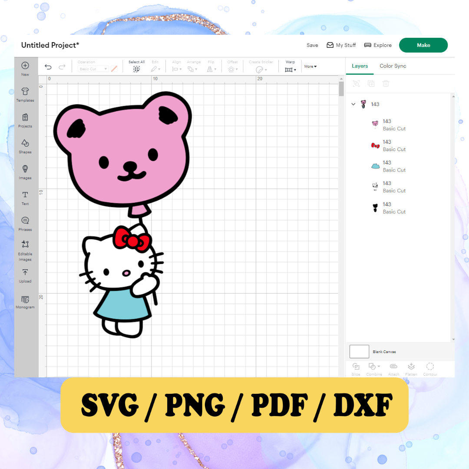The height and width of the screenshot is (469, 469).
Task: Switch to the Layers tab
Action: [360, 66]
